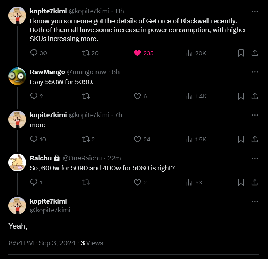Bookmark Raichu's 600w question tweet
Image resolution: width=268 pixels, height=259 pixels.
pos(241,182)
